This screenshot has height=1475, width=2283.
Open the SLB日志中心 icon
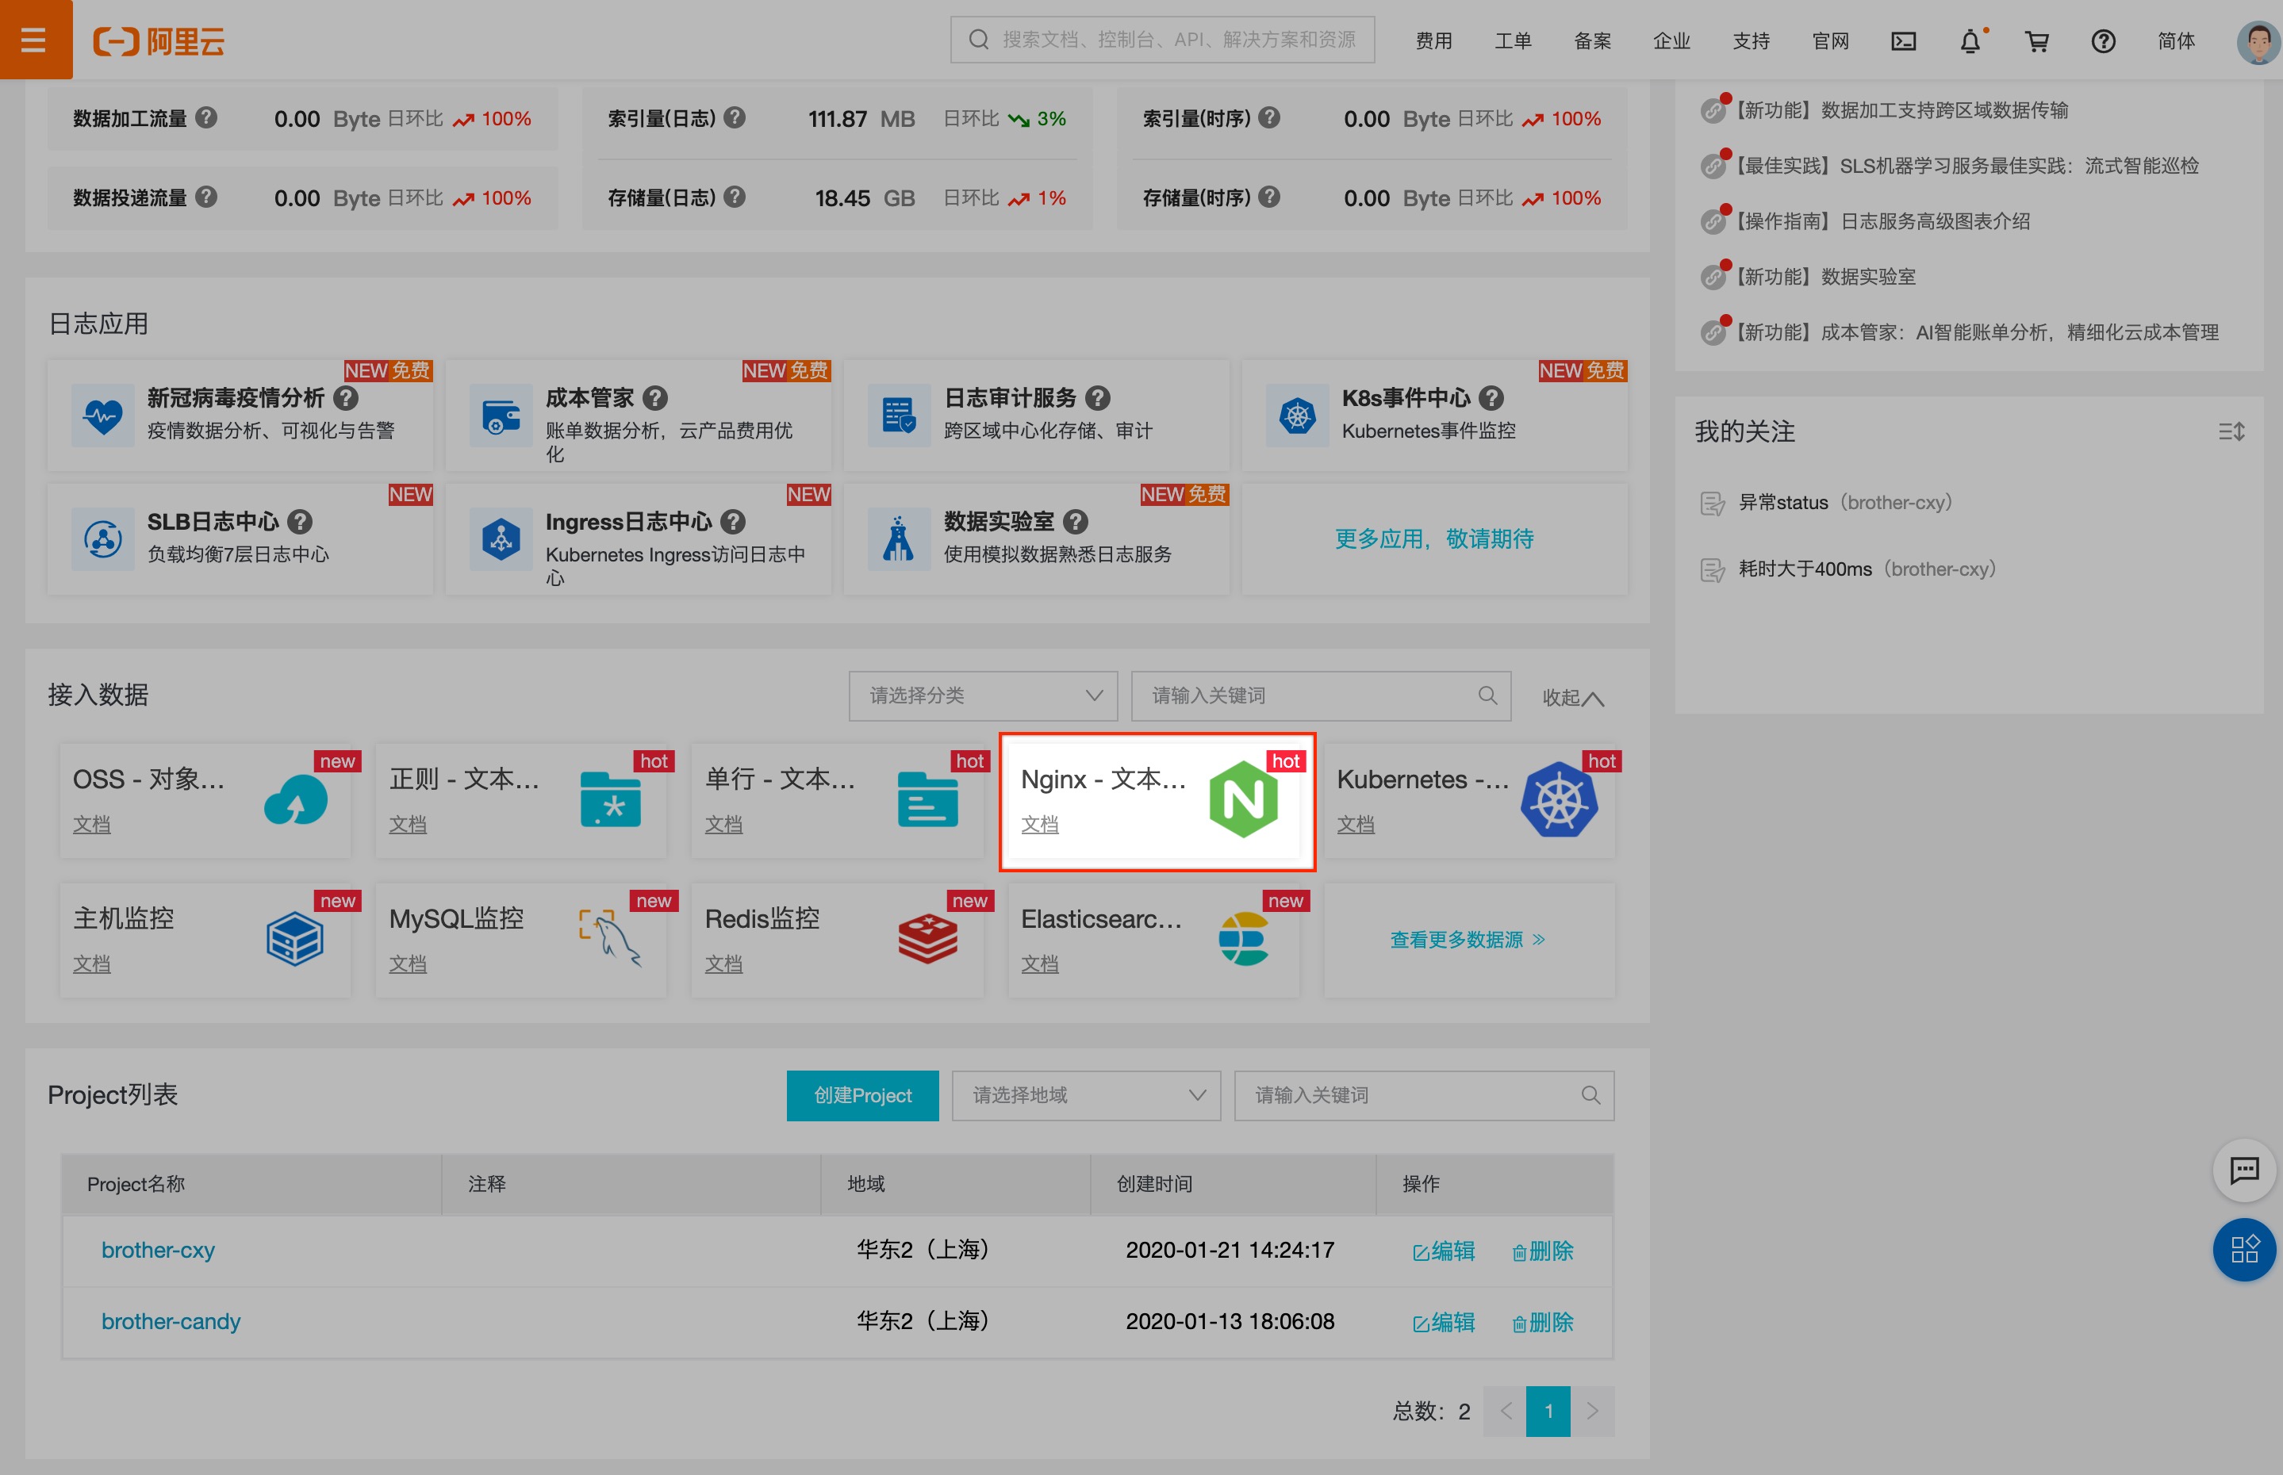(102, 539)
